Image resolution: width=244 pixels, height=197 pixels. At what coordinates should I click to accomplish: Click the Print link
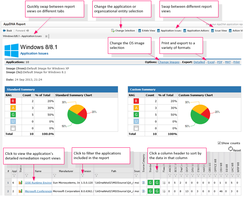236,62
